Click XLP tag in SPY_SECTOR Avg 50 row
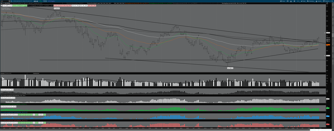This screenshot has height=131, width=334. click(34, 115)
